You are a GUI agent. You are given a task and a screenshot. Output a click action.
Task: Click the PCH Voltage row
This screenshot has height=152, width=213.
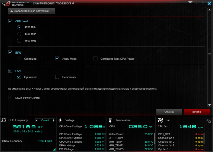coord(82,149)
